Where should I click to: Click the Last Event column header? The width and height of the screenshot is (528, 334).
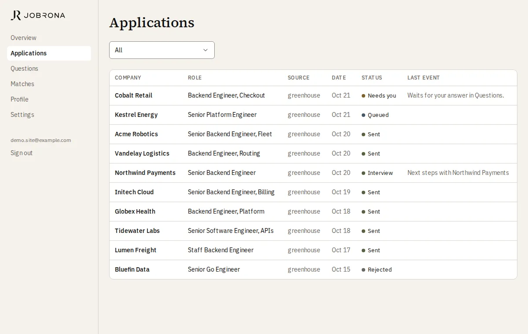[423, 78]
